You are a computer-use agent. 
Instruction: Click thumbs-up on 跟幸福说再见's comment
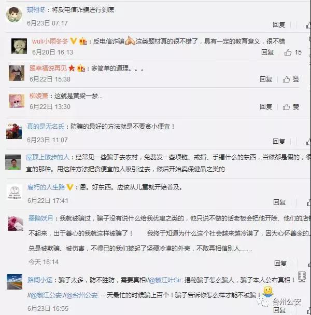pos(286,79)
